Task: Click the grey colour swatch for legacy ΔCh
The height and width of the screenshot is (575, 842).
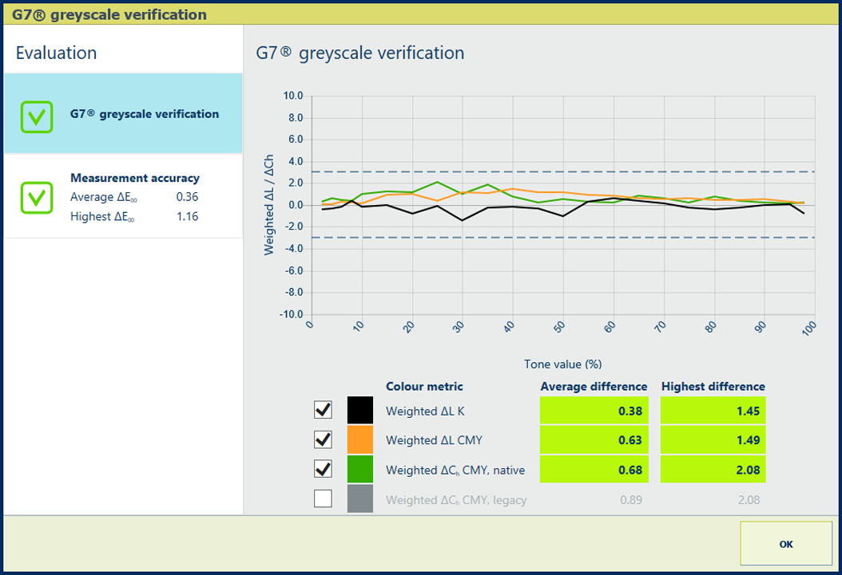Action: (359, 499)
